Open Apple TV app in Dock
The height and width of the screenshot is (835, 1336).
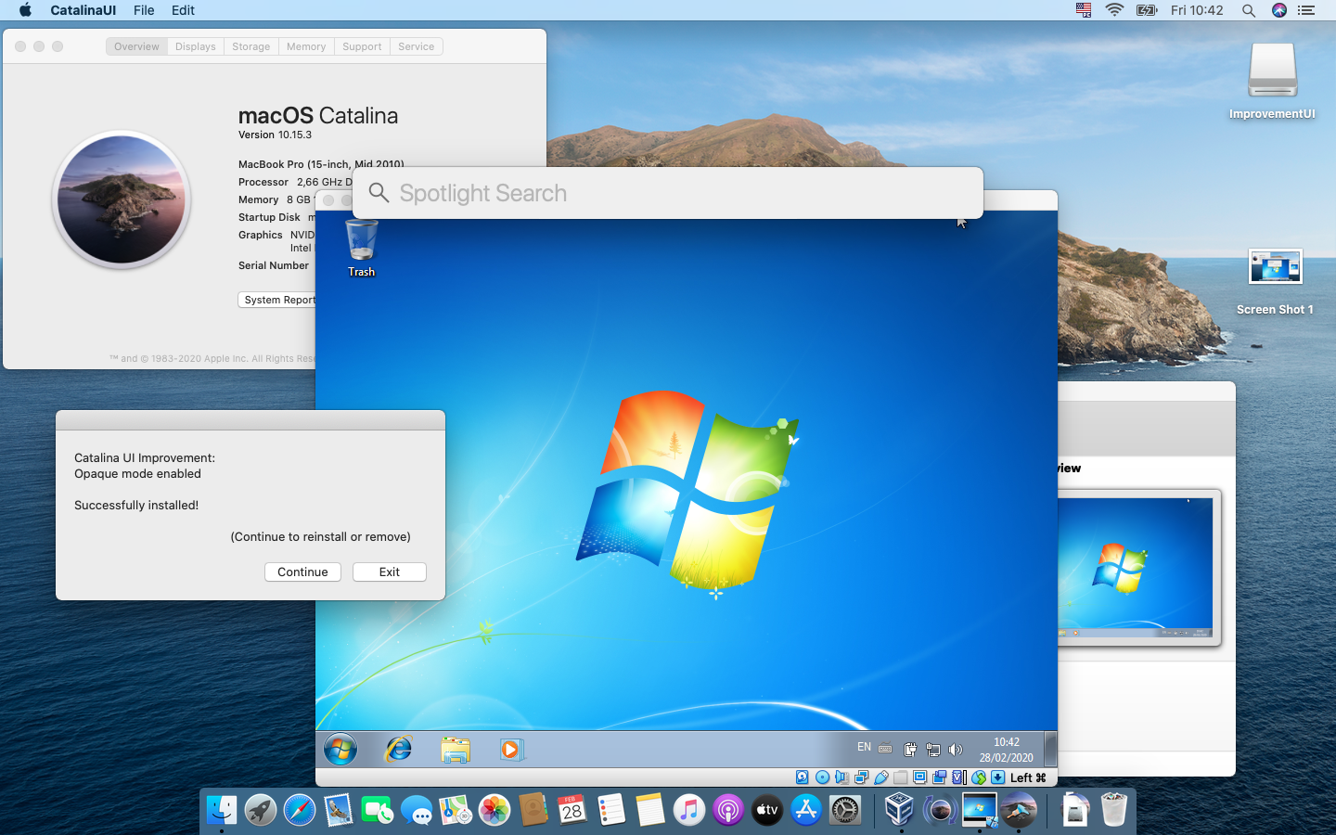coord(767,810)
